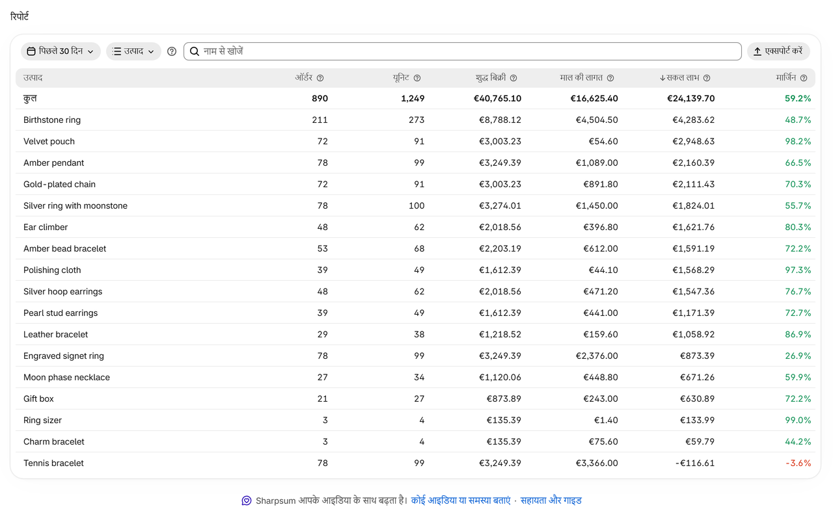
Task: Select the Silver ring with moonstone row name
Action: 75,205
